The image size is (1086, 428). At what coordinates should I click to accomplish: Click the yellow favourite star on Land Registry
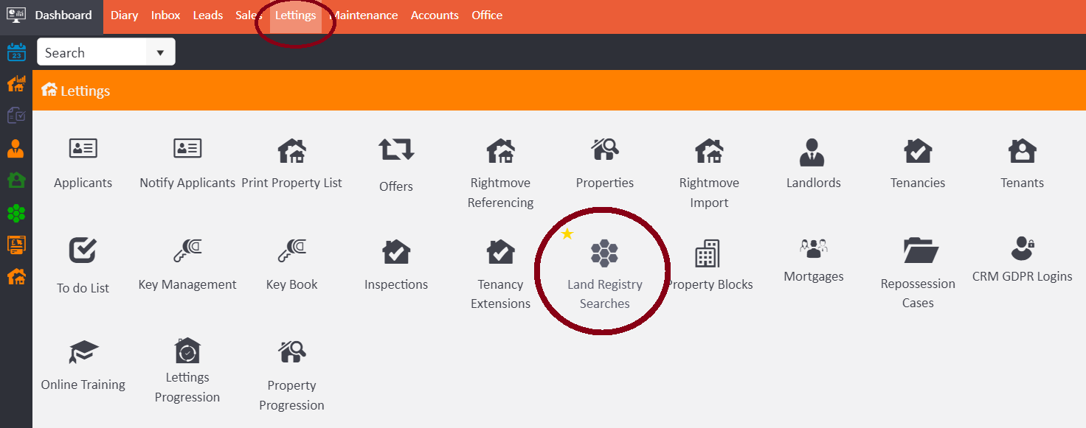pos(567,234)
